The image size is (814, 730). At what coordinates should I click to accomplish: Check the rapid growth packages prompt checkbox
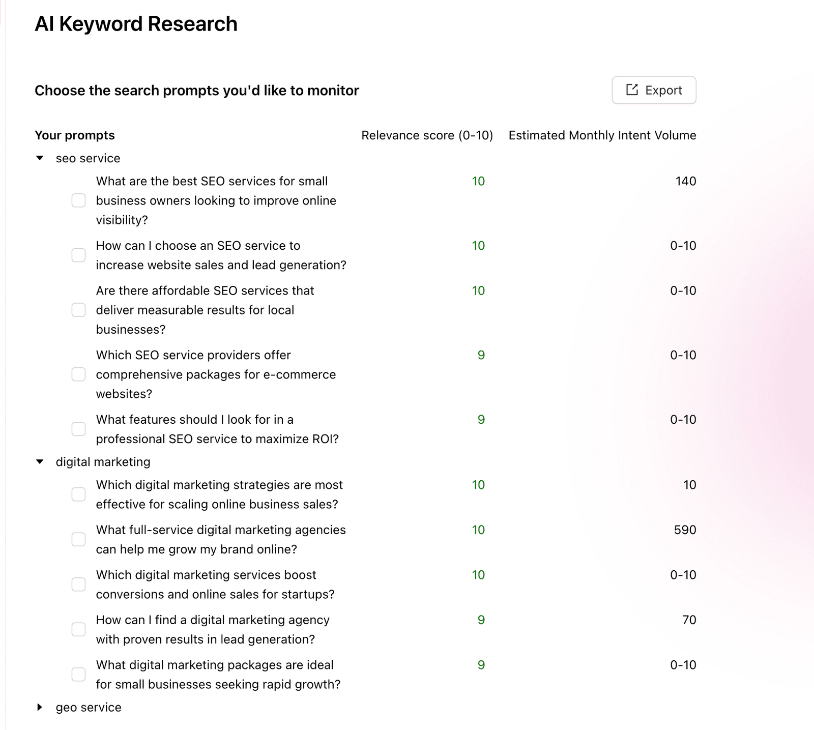pos(78,675)
